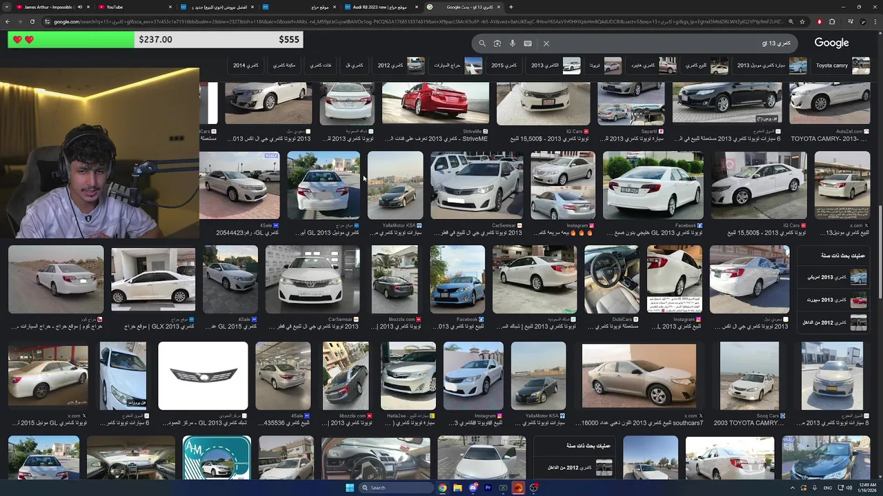Open the blue Camry Facebook image result
The height and width of the screenshot is (496, 883).
457,279
